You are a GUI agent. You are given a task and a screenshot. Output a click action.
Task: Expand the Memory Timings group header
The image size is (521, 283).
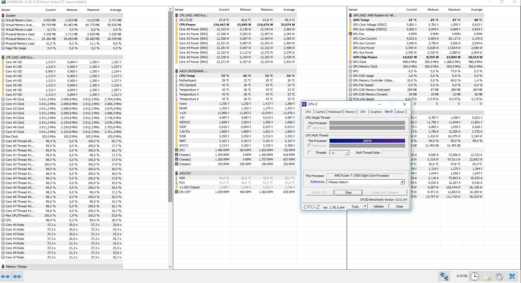click(x=62, y=267)
